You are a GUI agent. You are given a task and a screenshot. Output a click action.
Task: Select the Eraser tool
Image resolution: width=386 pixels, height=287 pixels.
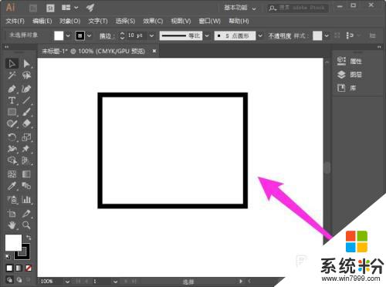26,123
